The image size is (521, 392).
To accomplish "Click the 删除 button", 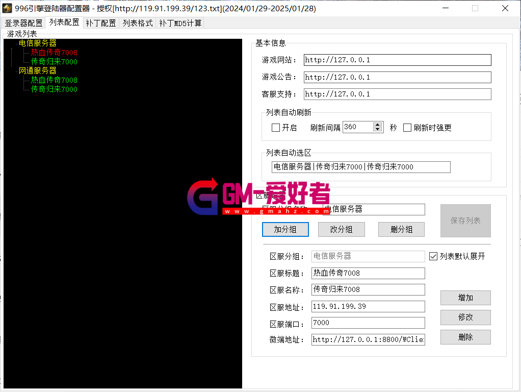I will coord(465,337).
